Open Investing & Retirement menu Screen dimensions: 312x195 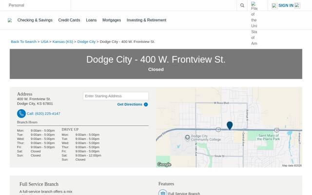tap(146, 20)
